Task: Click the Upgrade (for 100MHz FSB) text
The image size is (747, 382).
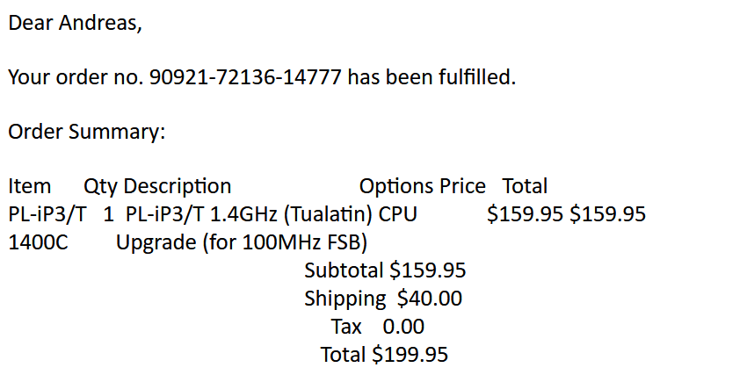Action: [x=242, y=243]
